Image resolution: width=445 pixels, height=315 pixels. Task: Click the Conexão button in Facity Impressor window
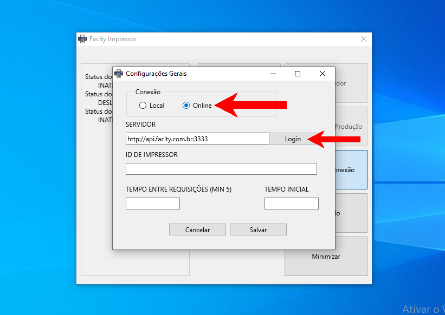351,170
